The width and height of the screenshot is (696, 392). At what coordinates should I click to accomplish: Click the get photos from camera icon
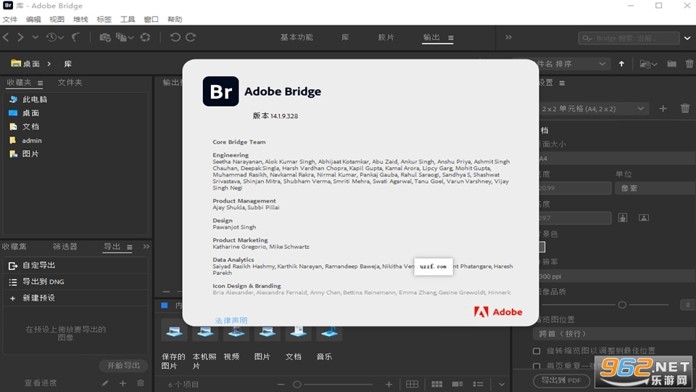click(x=105, y=37)
